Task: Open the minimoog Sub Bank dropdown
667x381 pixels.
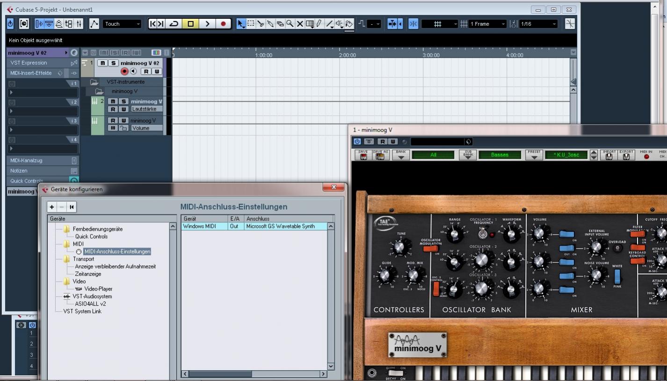Action: click(x=468, y=155)
